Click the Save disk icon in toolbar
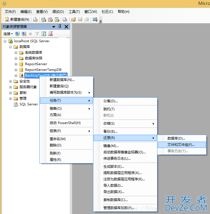This screenshot has height=214, width=210. pos(80,19)
